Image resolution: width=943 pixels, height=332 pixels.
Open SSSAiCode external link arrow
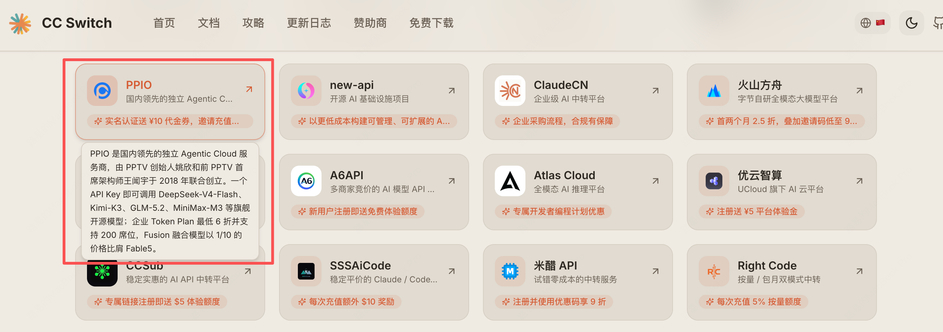tap(452, 271)
